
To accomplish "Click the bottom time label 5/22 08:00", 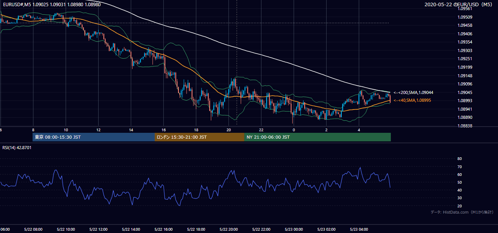I will click(33, 229).
